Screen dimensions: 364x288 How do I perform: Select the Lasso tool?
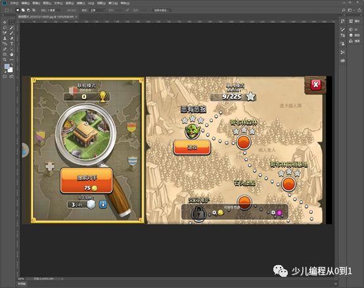point(5,28)
